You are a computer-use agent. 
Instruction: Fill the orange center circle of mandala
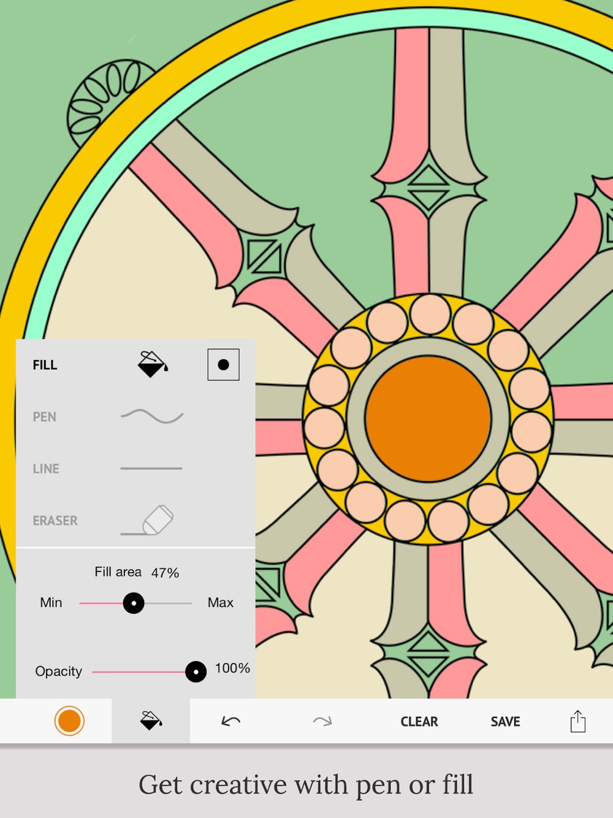pyautogui.click(x=428, y=418)
